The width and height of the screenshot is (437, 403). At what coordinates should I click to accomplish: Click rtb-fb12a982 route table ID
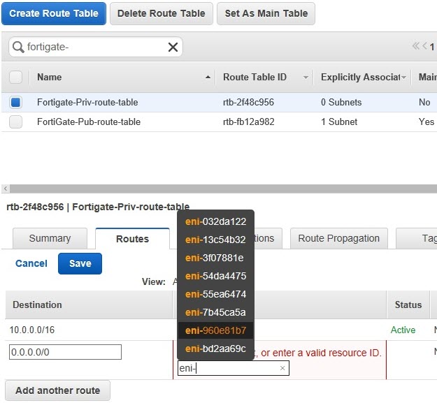point(249,122)
